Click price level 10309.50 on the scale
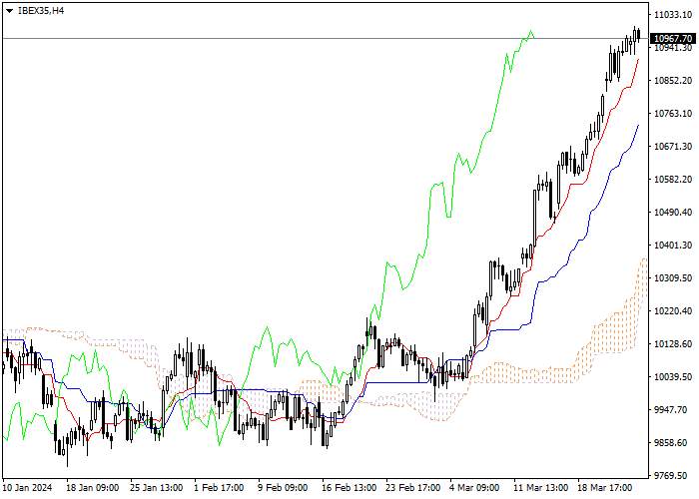This screenshot has height=499, width=699. tap(673, 278)
